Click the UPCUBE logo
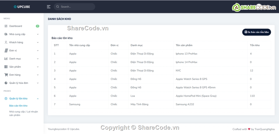279x134 pixels. (22, 7)
